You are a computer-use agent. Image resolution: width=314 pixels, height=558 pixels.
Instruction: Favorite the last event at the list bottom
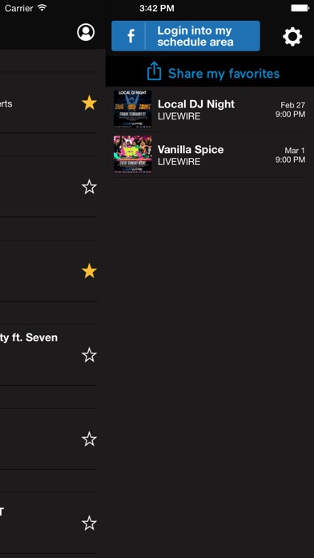[x=89, y=523]
